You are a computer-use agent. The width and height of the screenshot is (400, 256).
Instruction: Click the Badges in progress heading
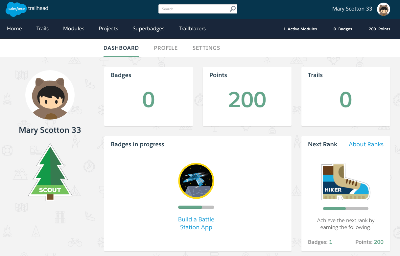click(x=137, y=144)
